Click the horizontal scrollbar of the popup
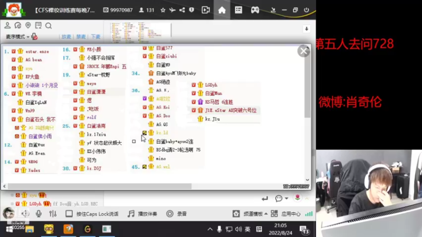 [x=100, y=186]
